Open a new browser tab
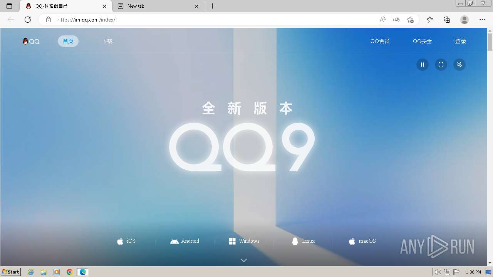This screenshot has height=277, width=493. [x=212, y=6]
